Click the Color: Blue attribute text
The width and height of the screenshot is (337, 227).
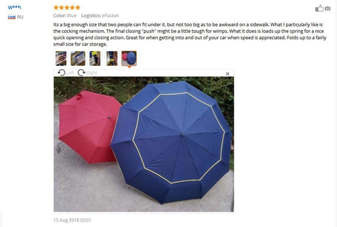(x=65, y=15)
